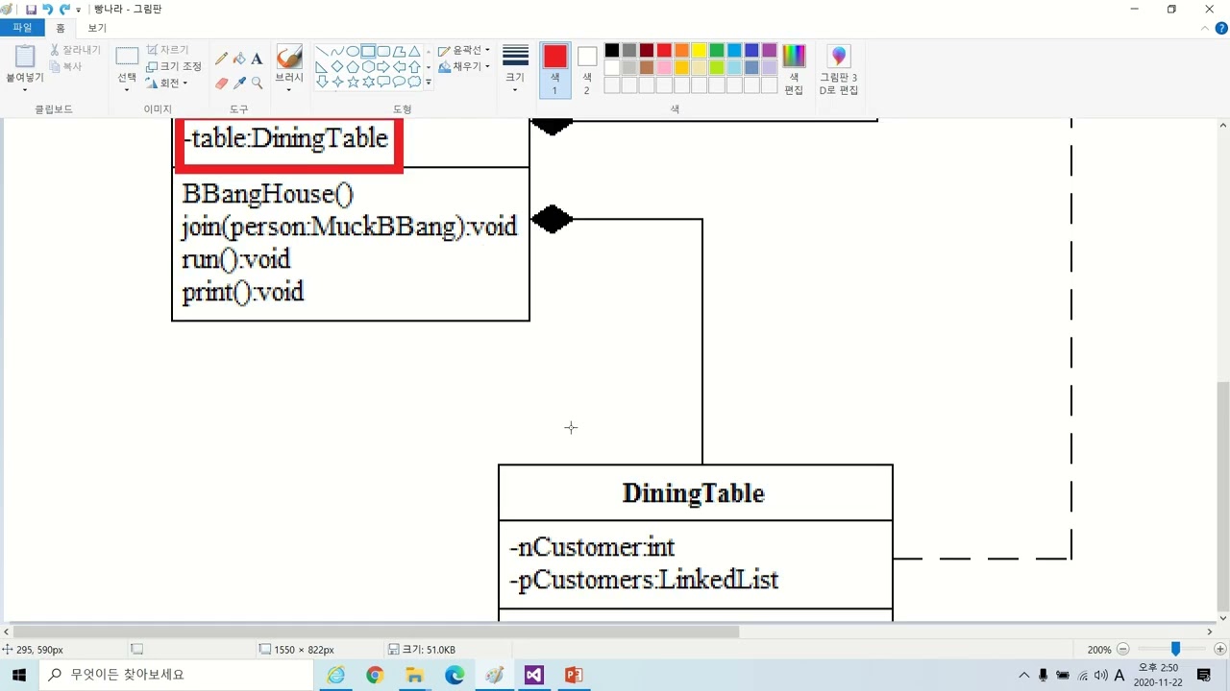The image size is (1230, 691).
Task: Click the DiningTable class title text
Action: pos(693,493)
